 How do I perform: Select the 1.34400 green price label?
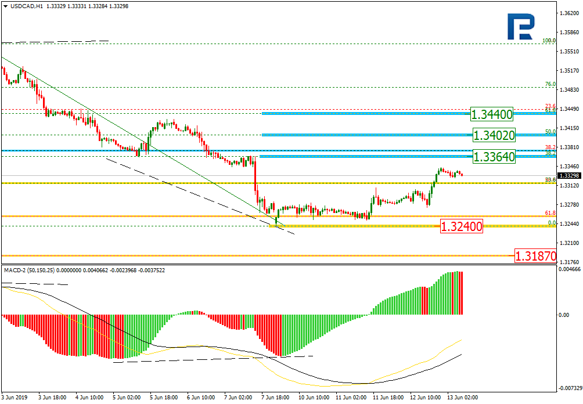coord(491,114)
